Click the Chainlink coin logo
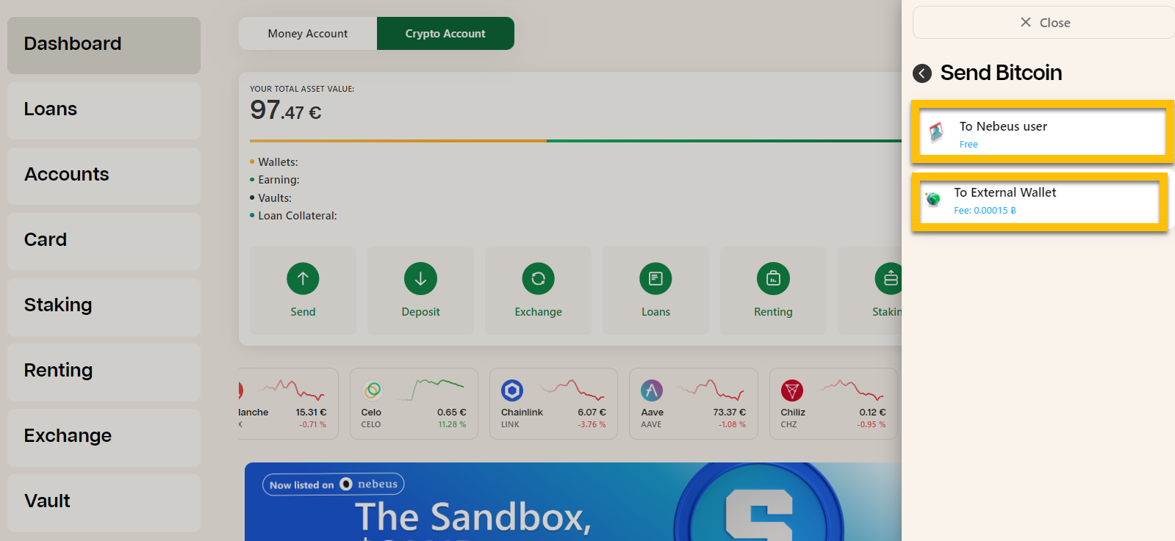This screenshot has height=541, width=1175. 512,391
